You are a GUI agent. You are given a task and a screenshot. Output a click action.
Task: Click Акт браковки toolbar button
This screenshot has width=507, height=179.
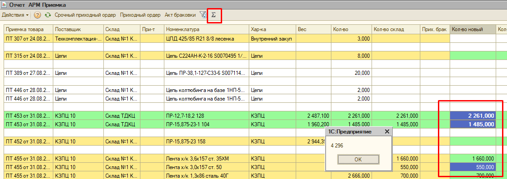(x=180, y=15)
